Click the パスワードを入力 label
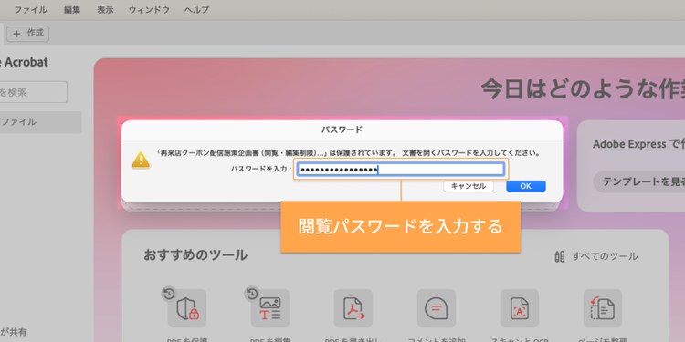 click(x=262, y=170)
